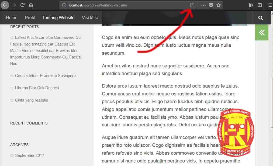Open the Library icon
The height and width of the screenshot is (166, 273).
251,5
